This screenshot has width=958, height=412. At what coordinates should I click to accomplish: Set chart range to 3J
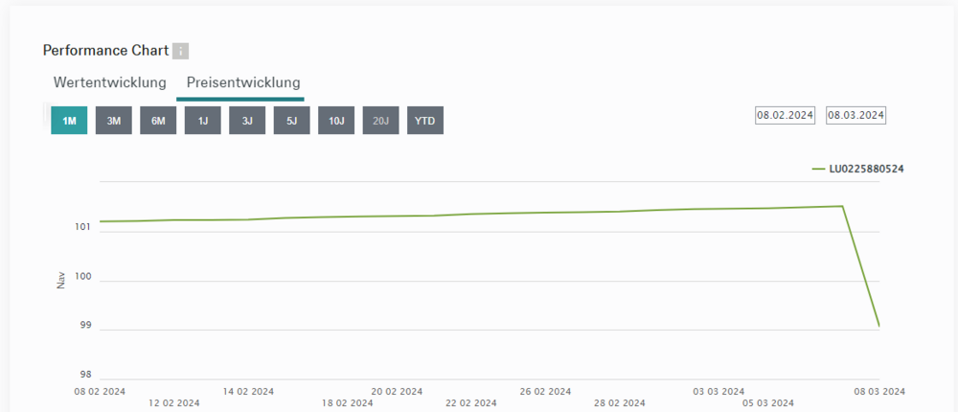pyautogui.click(x=247, y=121)
